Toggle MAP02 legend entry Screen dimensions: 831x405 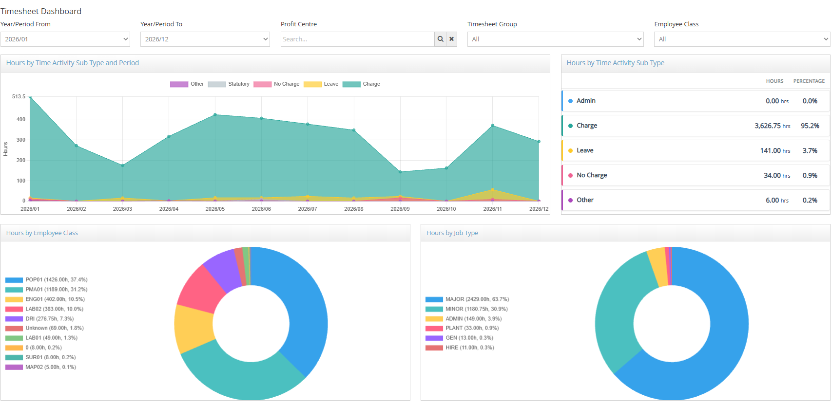coord(40,367)
